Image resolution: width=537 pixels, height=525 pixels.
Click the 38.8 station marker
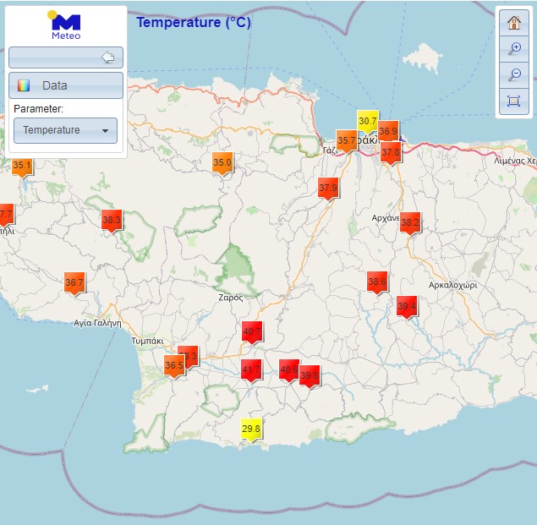(377, 282)
